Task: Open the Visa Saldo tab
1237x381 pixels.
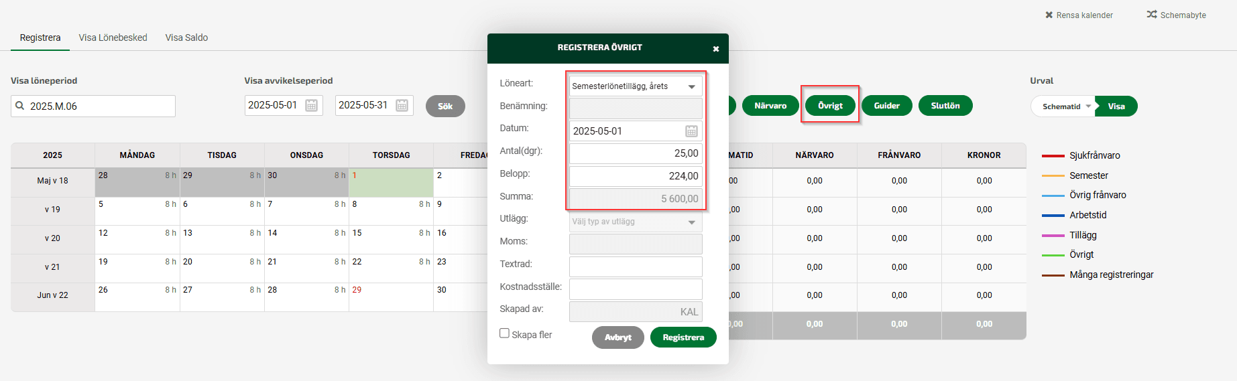Action: (x=186, y=37)
